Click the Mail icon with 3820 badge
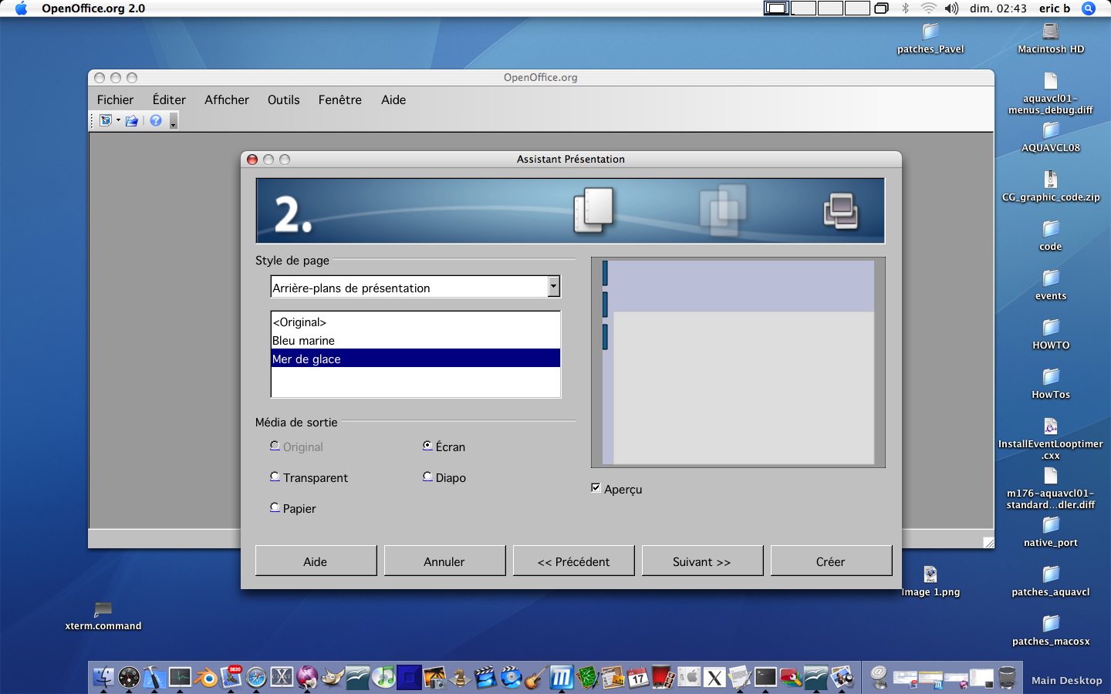The image size is (1111, 694). tap(231, 677)
